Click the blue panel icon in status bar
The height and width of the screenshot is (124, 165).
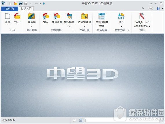[x=80, y=120]
